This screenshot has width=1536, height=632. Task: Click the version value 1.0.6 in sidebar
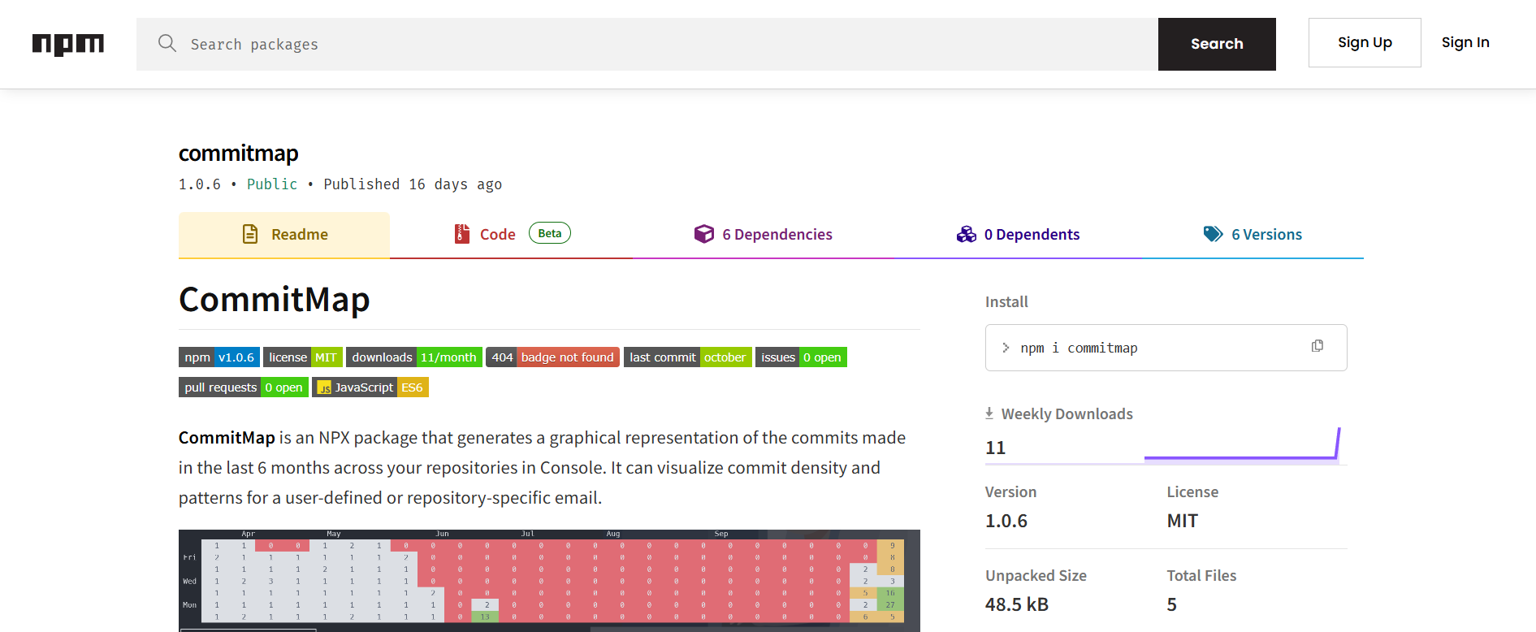coord(1006,521)
